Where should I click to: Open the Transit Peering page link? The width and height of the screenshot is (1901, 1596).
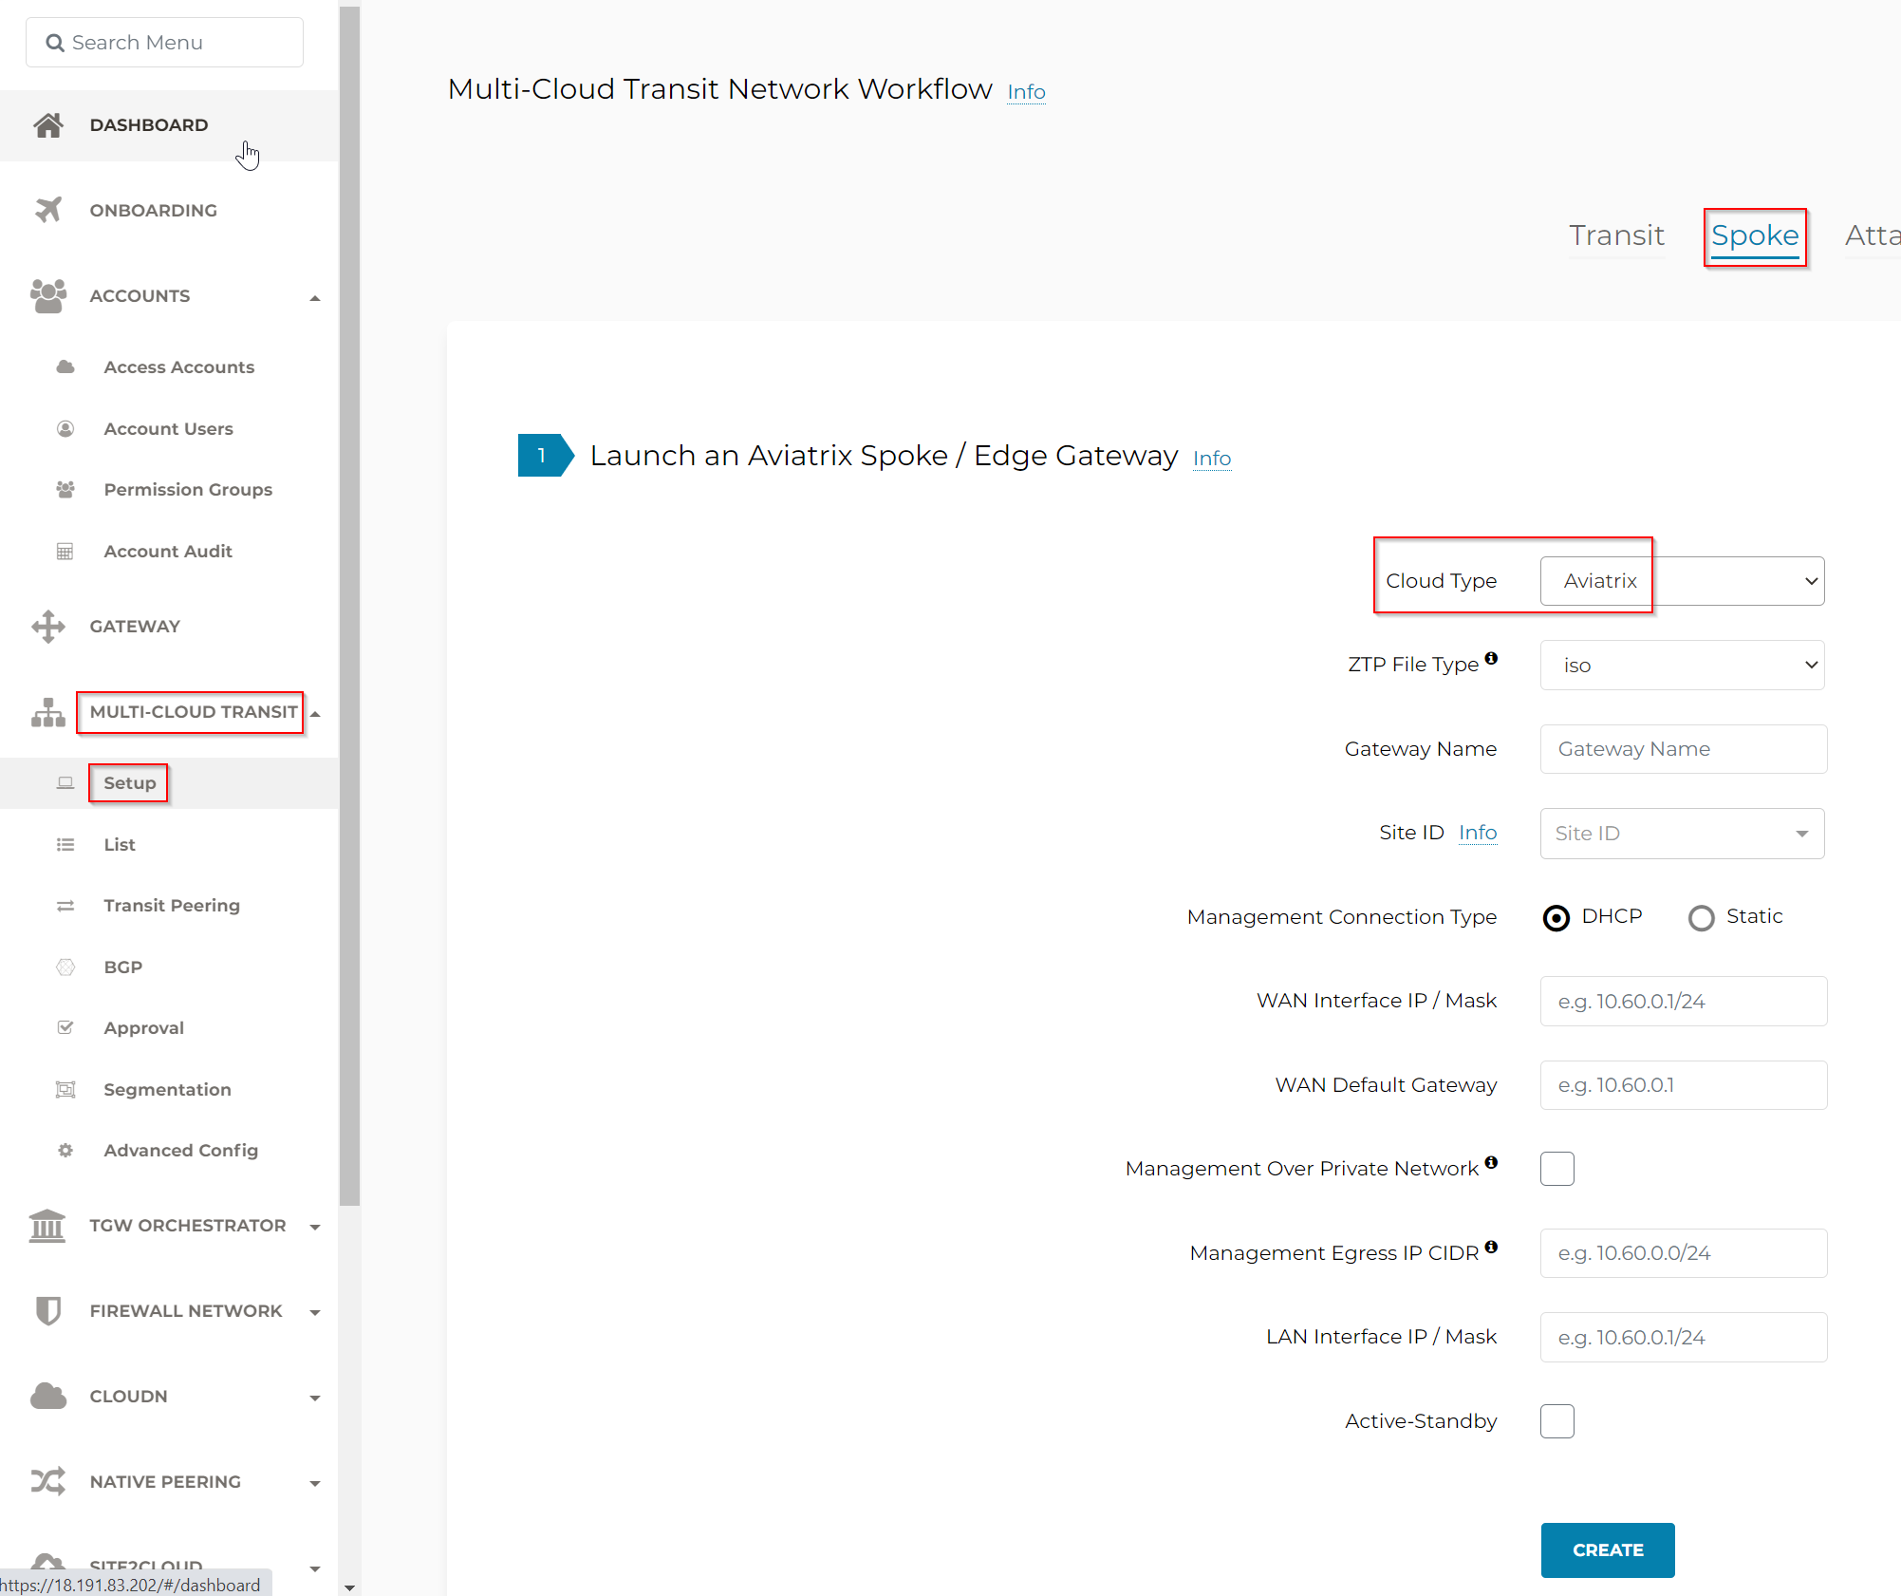coord(172,906)
